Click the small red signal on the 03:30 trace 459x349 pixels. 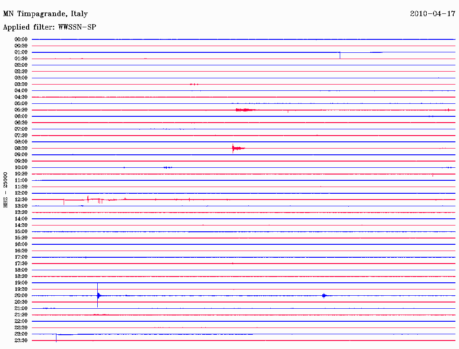(x=194, y=84)
